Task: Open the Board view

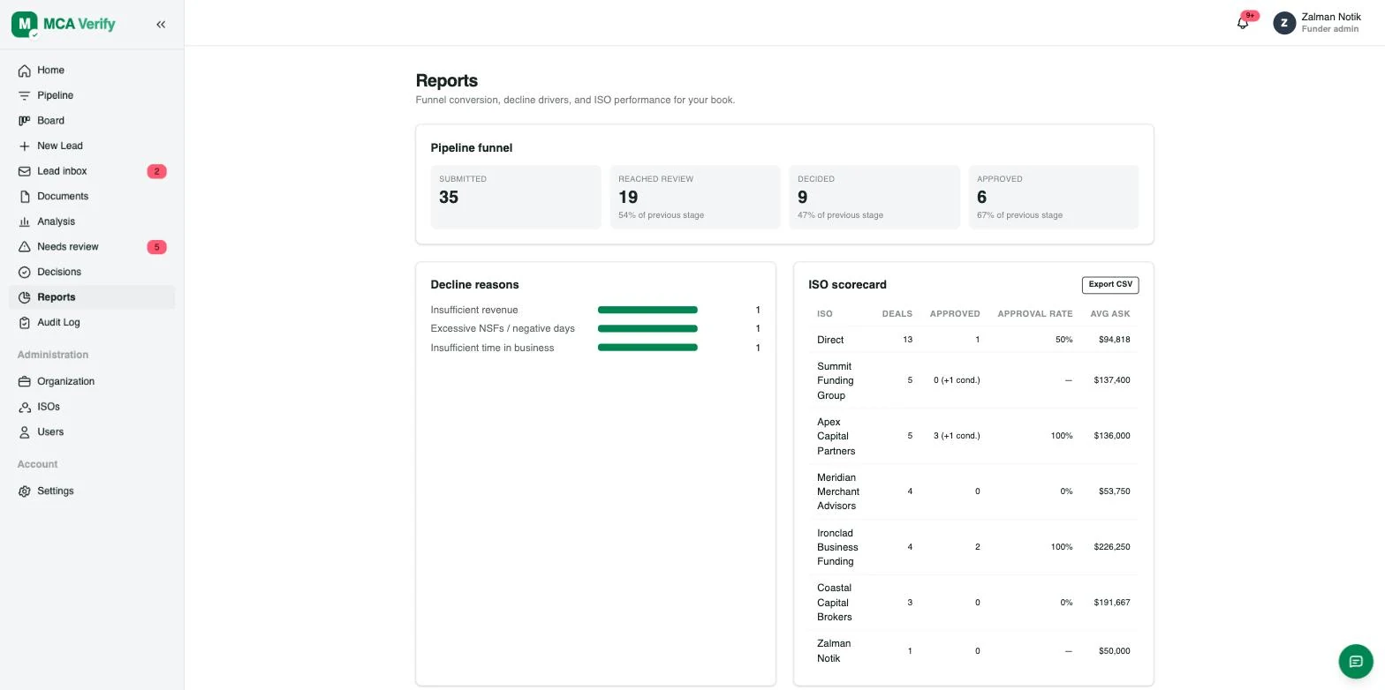Action: pyautogui.click(x=92, y=121)
